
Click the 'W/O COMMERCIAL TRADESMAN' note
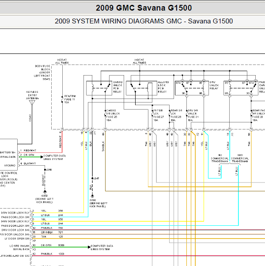240,158
